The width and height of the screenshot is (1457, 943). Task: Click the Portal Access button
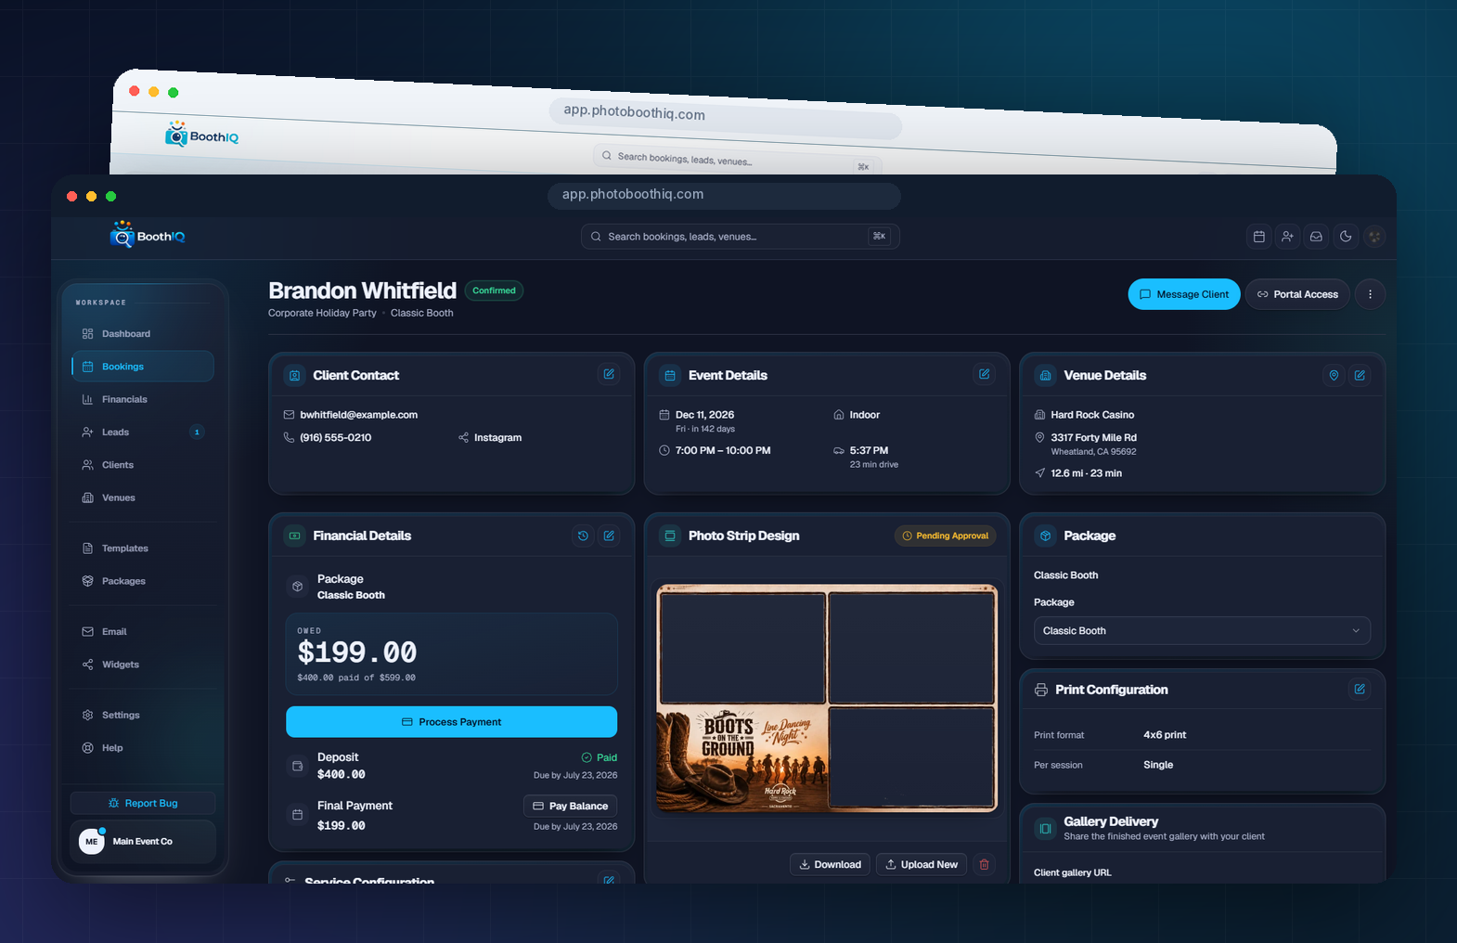coord(1297,294)
